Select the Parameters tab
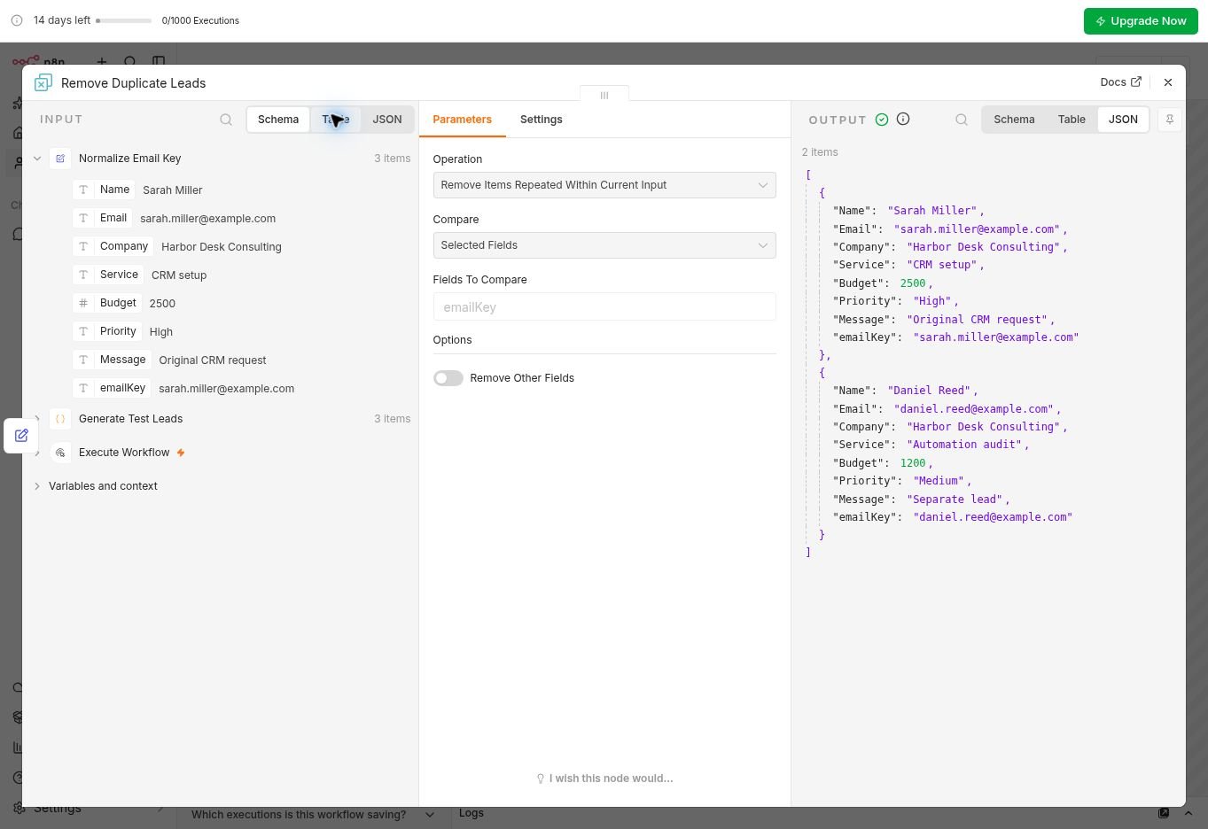Screen dimensions: 1208x829 462,120
